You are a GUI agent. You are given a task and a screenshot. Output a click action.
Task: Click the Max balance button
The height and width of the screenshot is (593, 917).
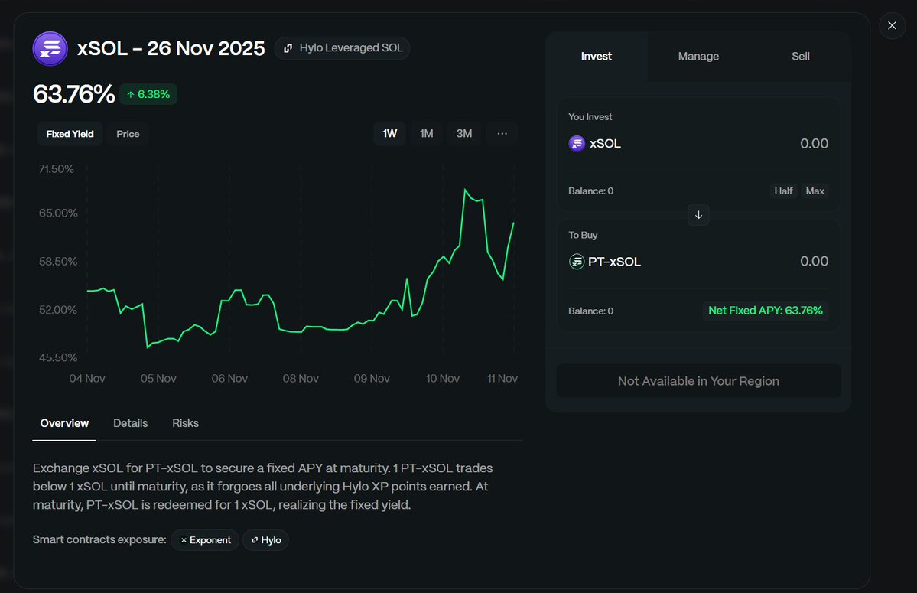(815, 191)
